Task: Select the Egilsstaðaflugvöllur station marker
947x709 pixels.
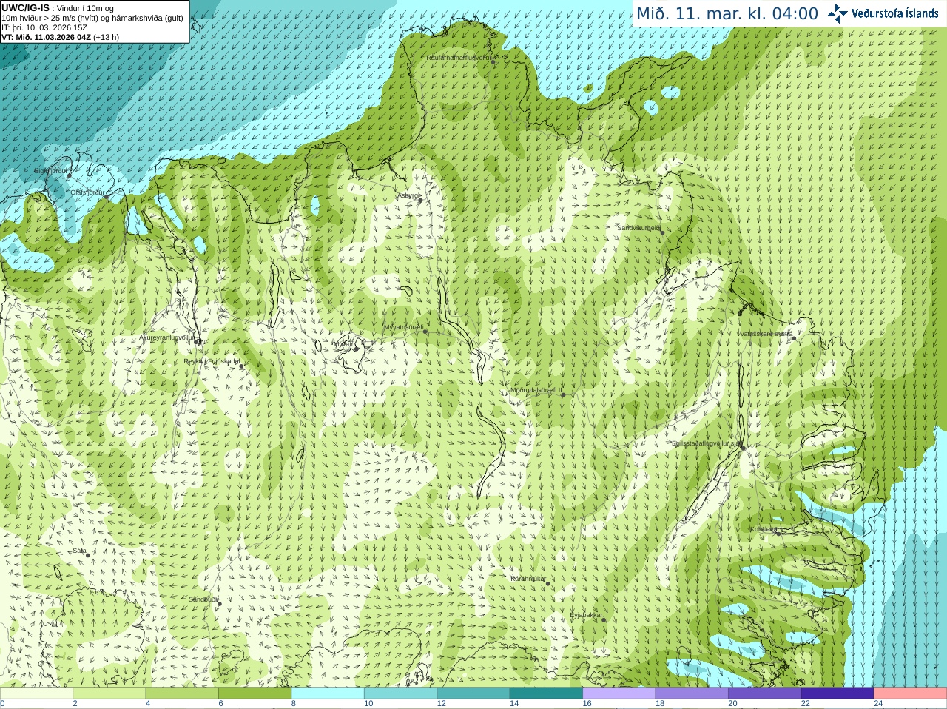Action: 743,448
